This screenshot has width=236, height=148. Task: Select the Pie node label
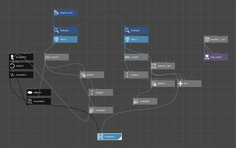coord(186,83)
